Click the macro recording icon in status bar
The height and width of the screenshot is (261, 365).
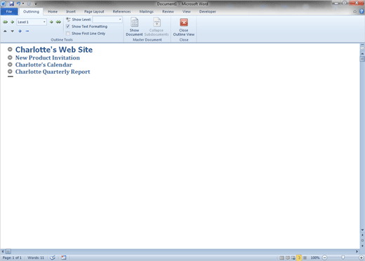tap(64, 257)
